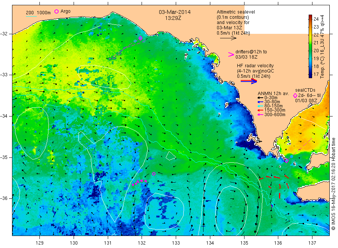Click the 'HF radar velocity' legend text
The width and height of the screenshot is (338, 248).
click(255, 65)
